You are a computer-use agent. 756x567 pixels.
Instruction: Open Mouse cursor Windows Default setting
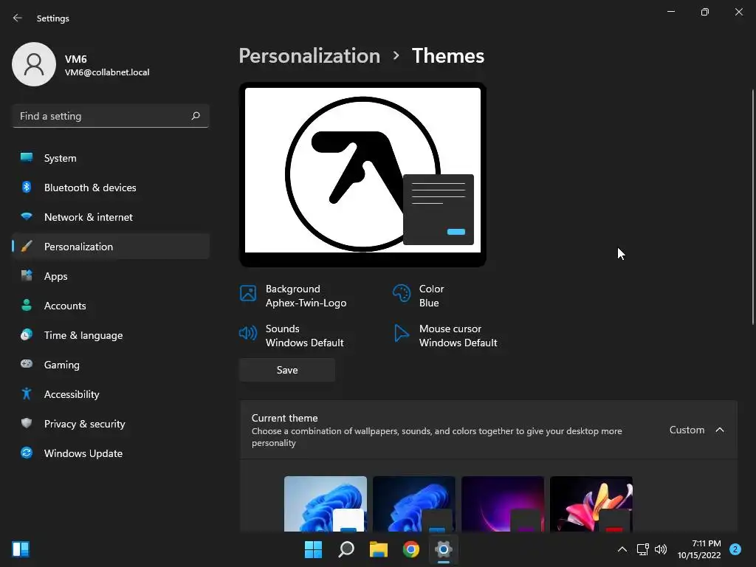click(x=445, y=336)
